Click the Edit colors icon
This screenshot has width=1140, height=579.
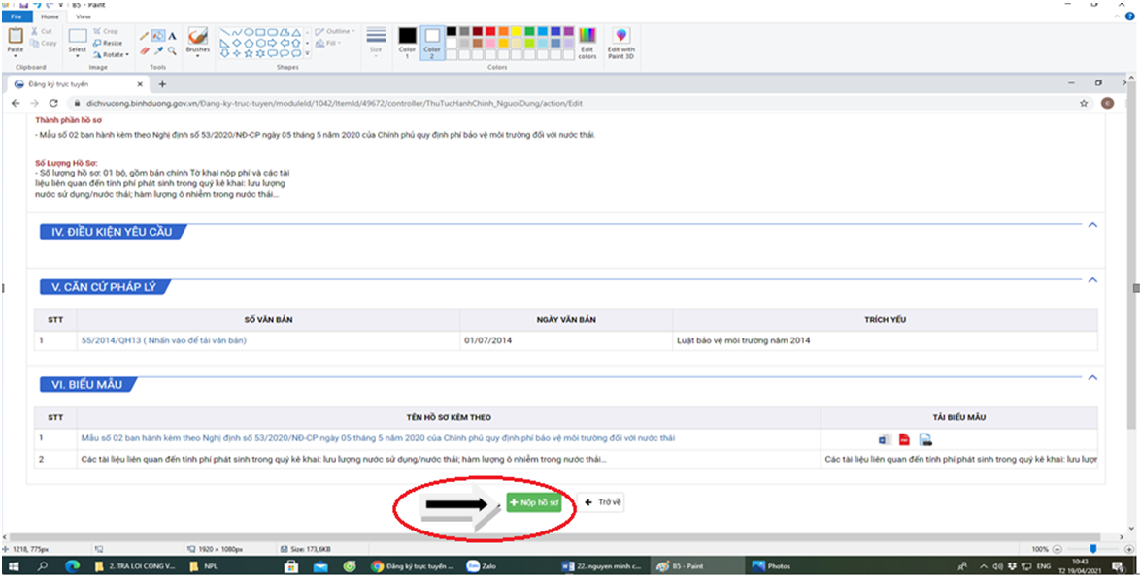[x=587, y=43]
